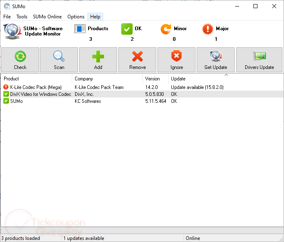Sort list by Version column header
Screen dimensions: 284x242
point(155,79)
